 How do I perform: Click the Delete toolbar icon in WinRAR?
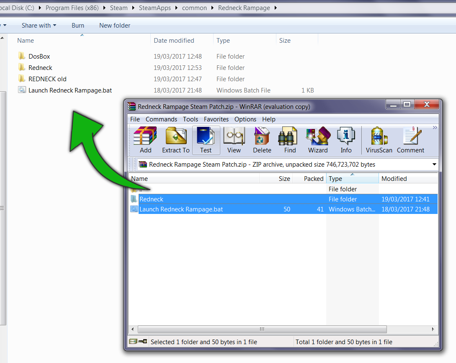[x=262, y=140]
